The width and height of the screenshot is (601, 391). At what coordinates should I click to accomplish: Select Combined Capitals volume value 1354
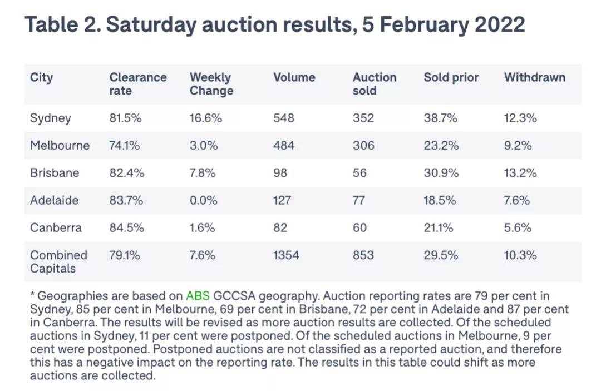tap(286, 255)
